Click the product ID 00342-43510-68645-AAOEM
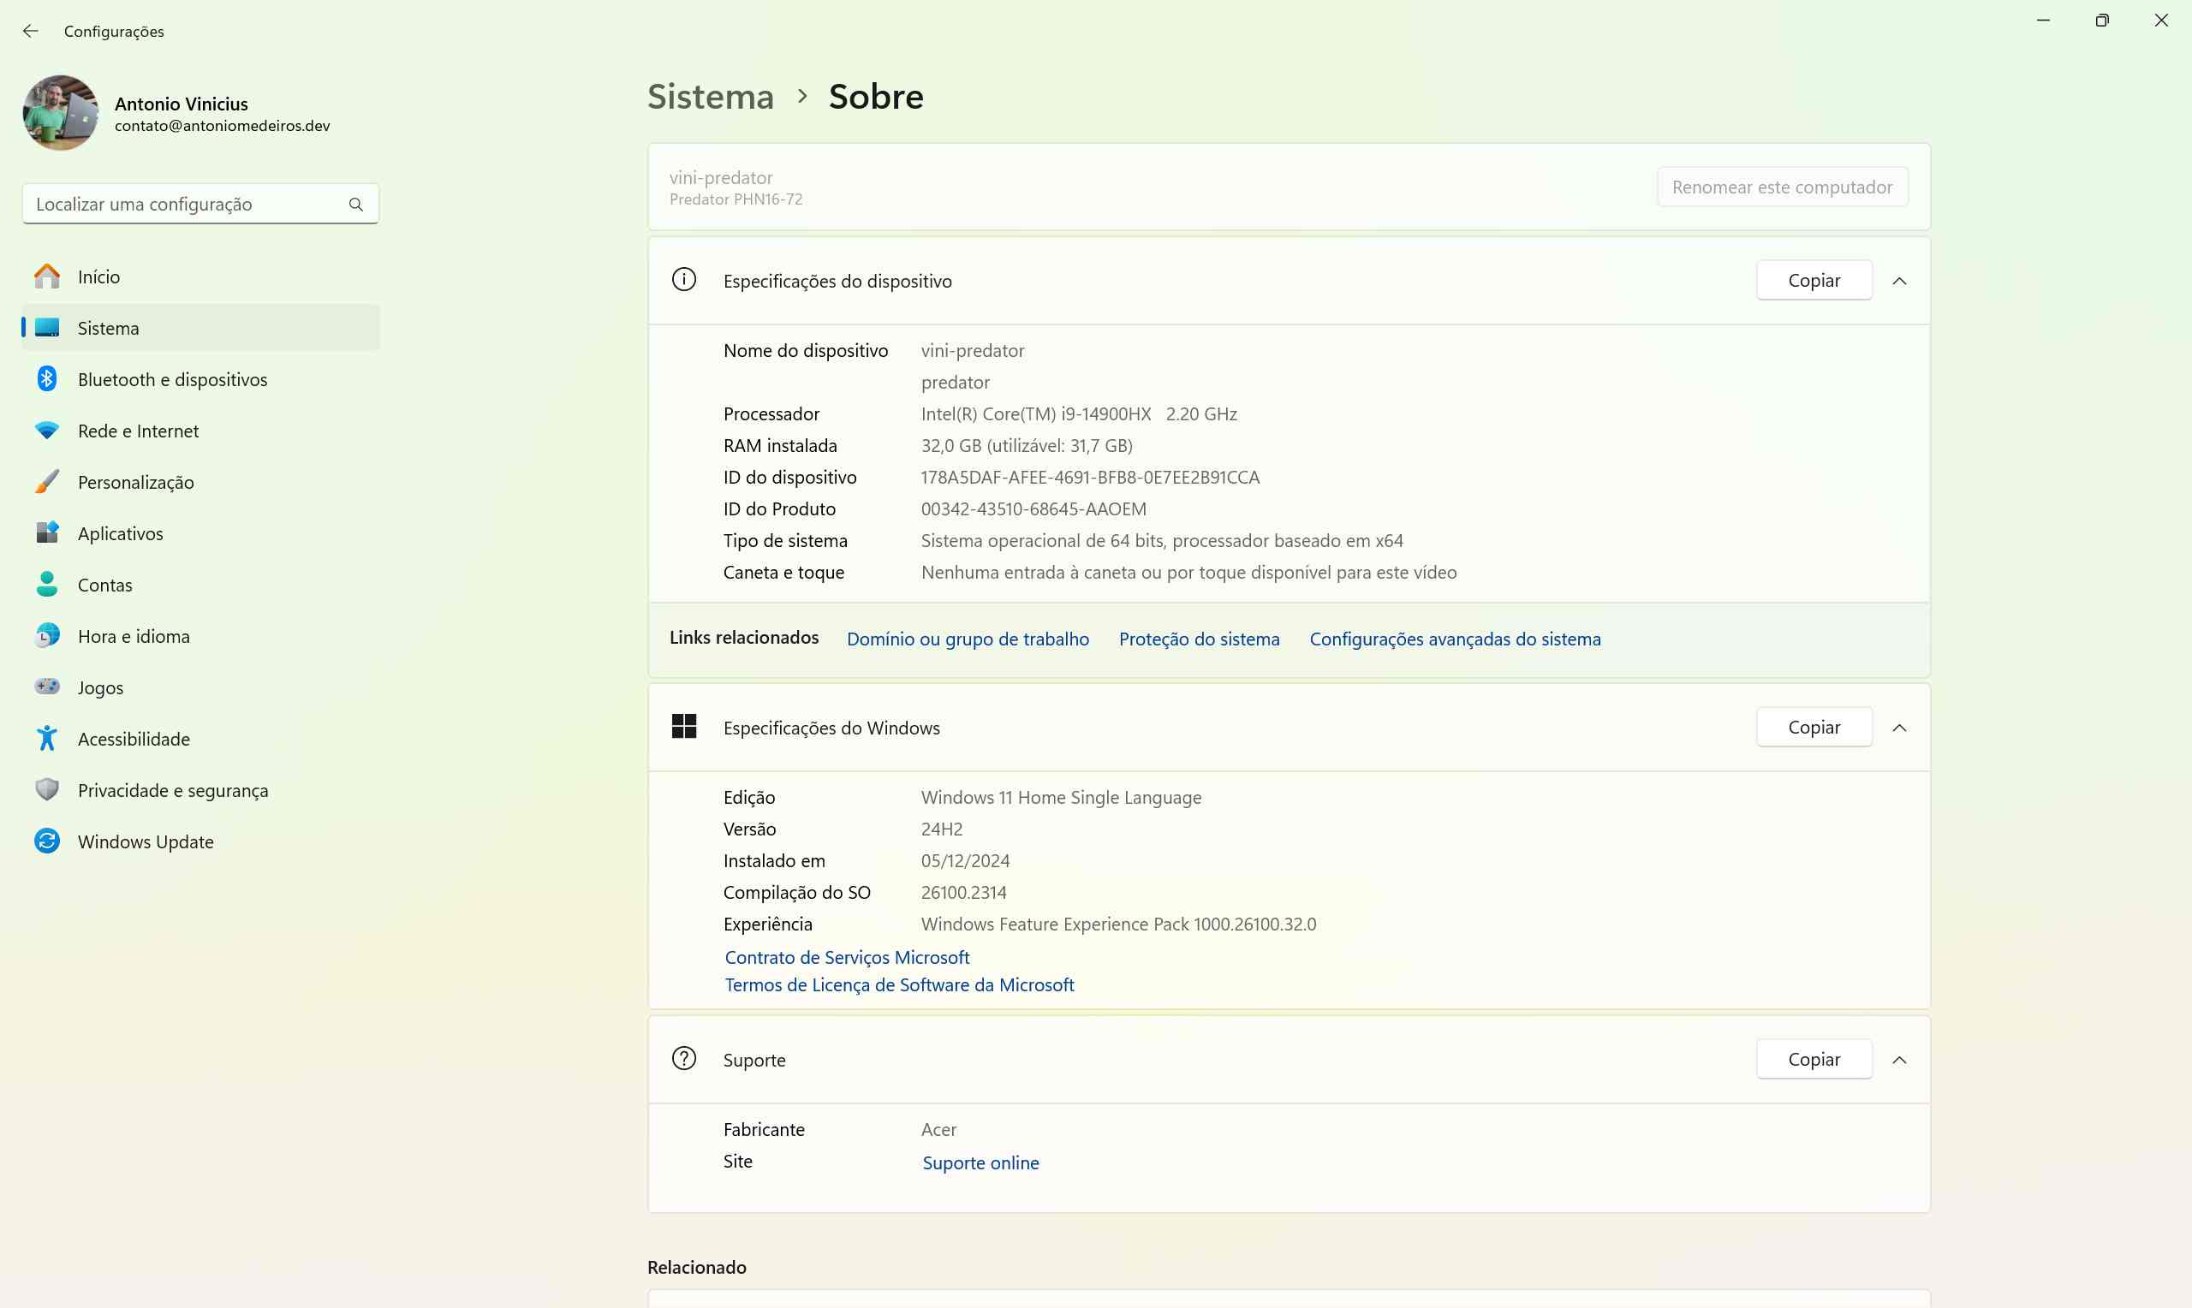Screen dimensions: 2192x1308 (1033, 508)
